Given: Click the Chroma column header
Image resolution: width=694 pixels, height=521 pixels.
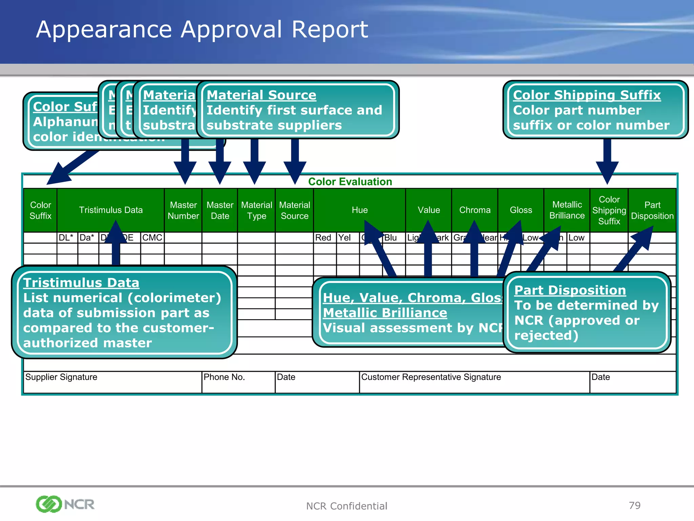Looking at the screenshot, I should 475,210.
